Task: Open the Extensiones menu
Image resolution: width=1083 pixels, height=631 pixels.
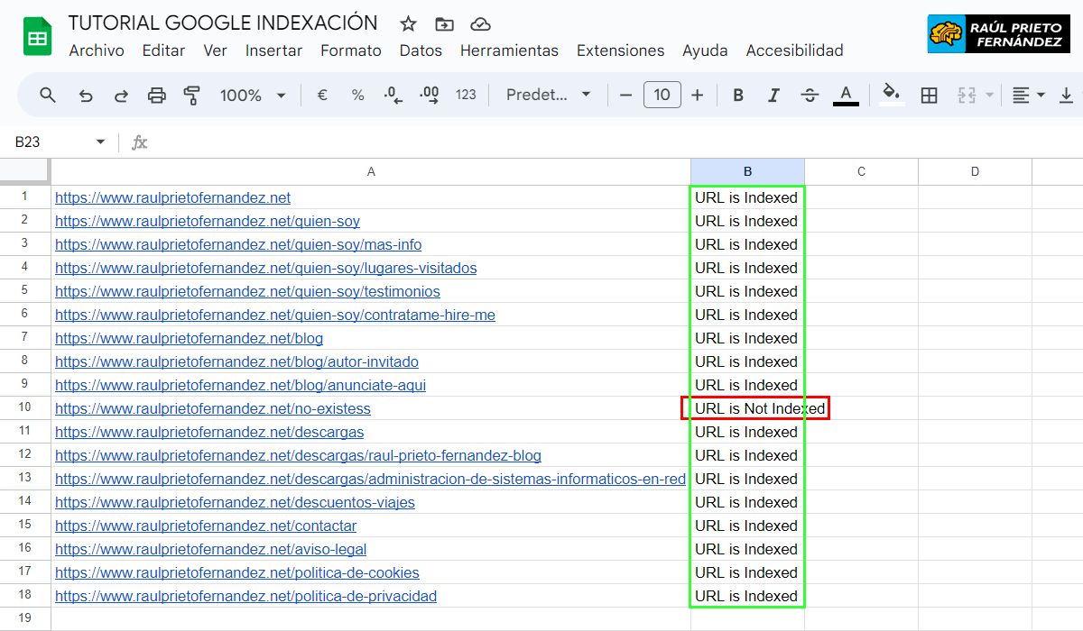Action: pos(620,50)
